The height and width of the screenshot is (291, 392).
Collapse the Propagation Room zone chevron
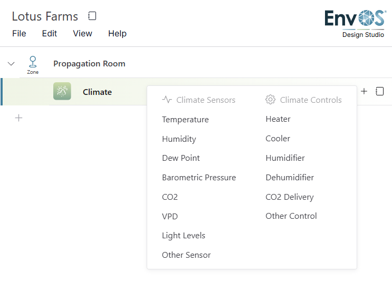[11, 64]
